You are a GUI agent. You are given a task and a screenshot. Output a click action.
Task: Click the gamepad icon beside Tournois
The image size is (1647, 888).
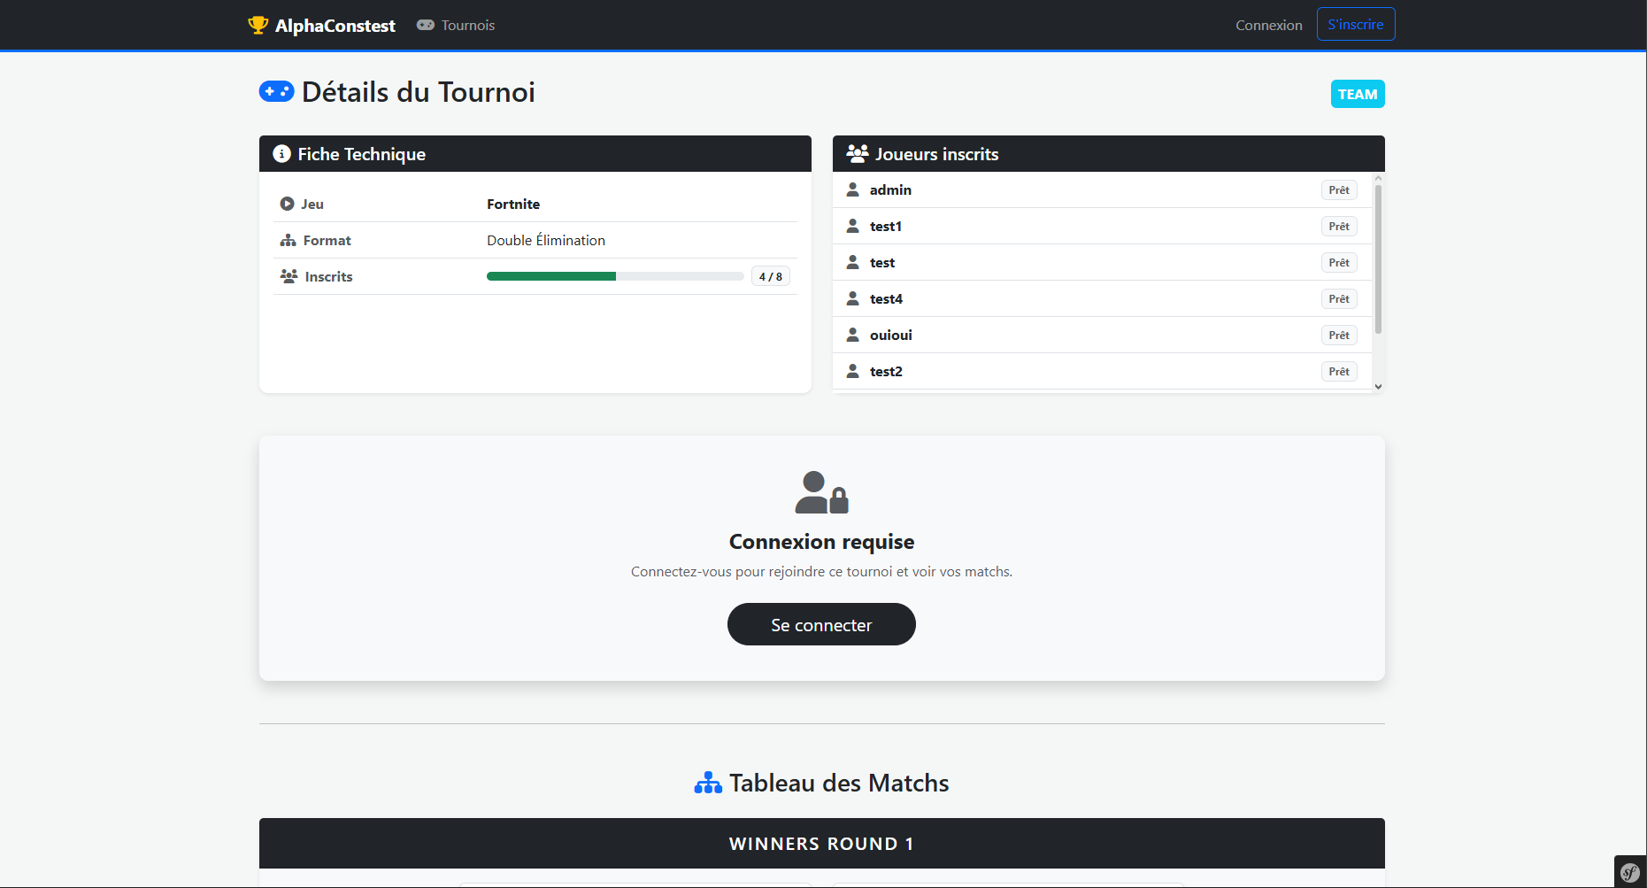(x=426, y=25)
